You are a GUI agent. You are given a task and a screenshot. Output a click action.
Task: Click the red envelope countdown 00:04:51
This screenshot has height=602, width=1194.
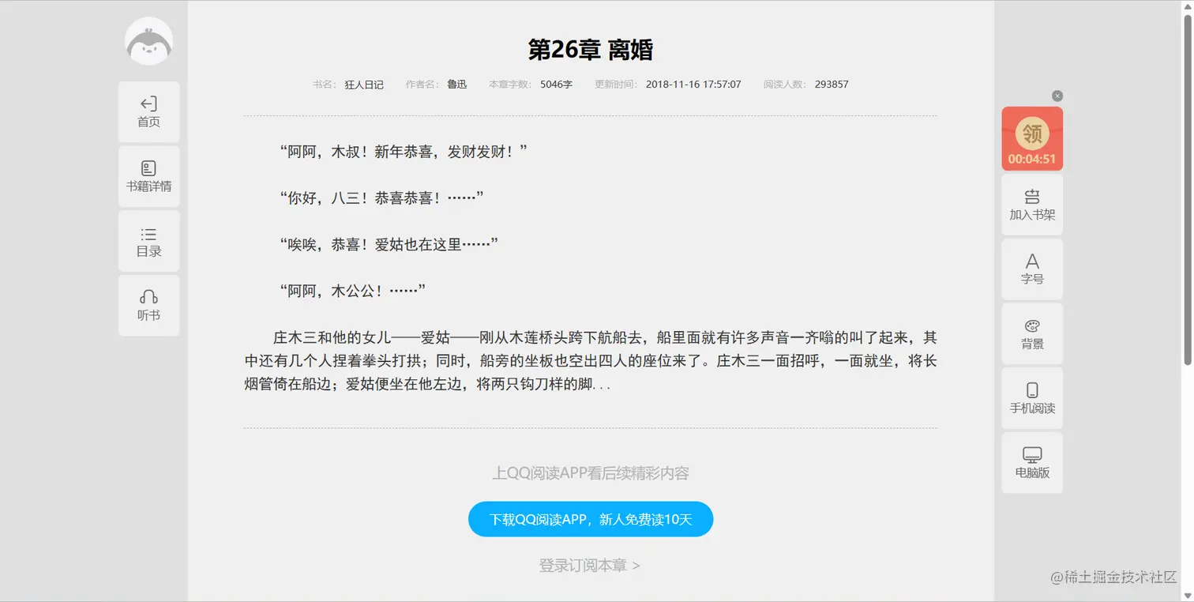1032,159
